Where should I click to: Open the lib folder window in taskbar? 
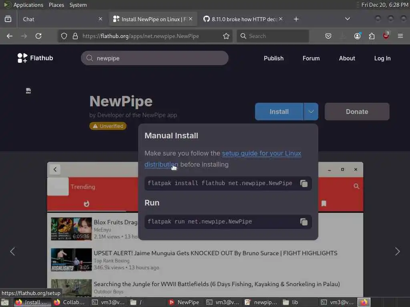click(290, 302)
